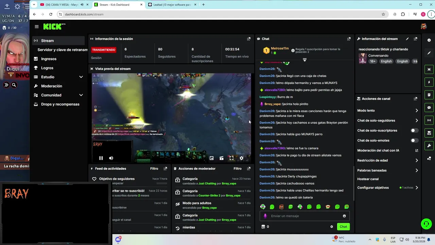Select the lightning bolt icon in right sidebar

click(x=429, y=82)
